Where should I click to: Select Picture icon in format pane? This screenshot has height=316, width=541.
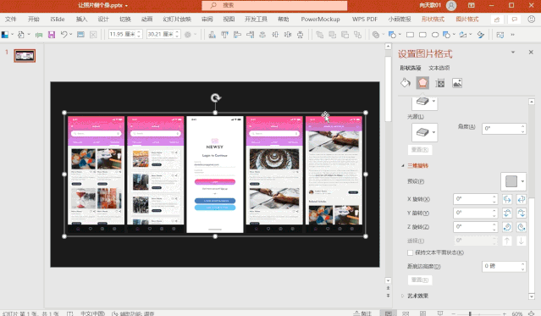click(457, 83)
